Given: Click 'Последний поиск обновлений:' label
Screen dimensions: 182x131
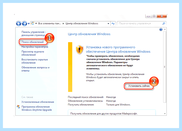Looking at the screenshot, I should click(x=86, y=97).
